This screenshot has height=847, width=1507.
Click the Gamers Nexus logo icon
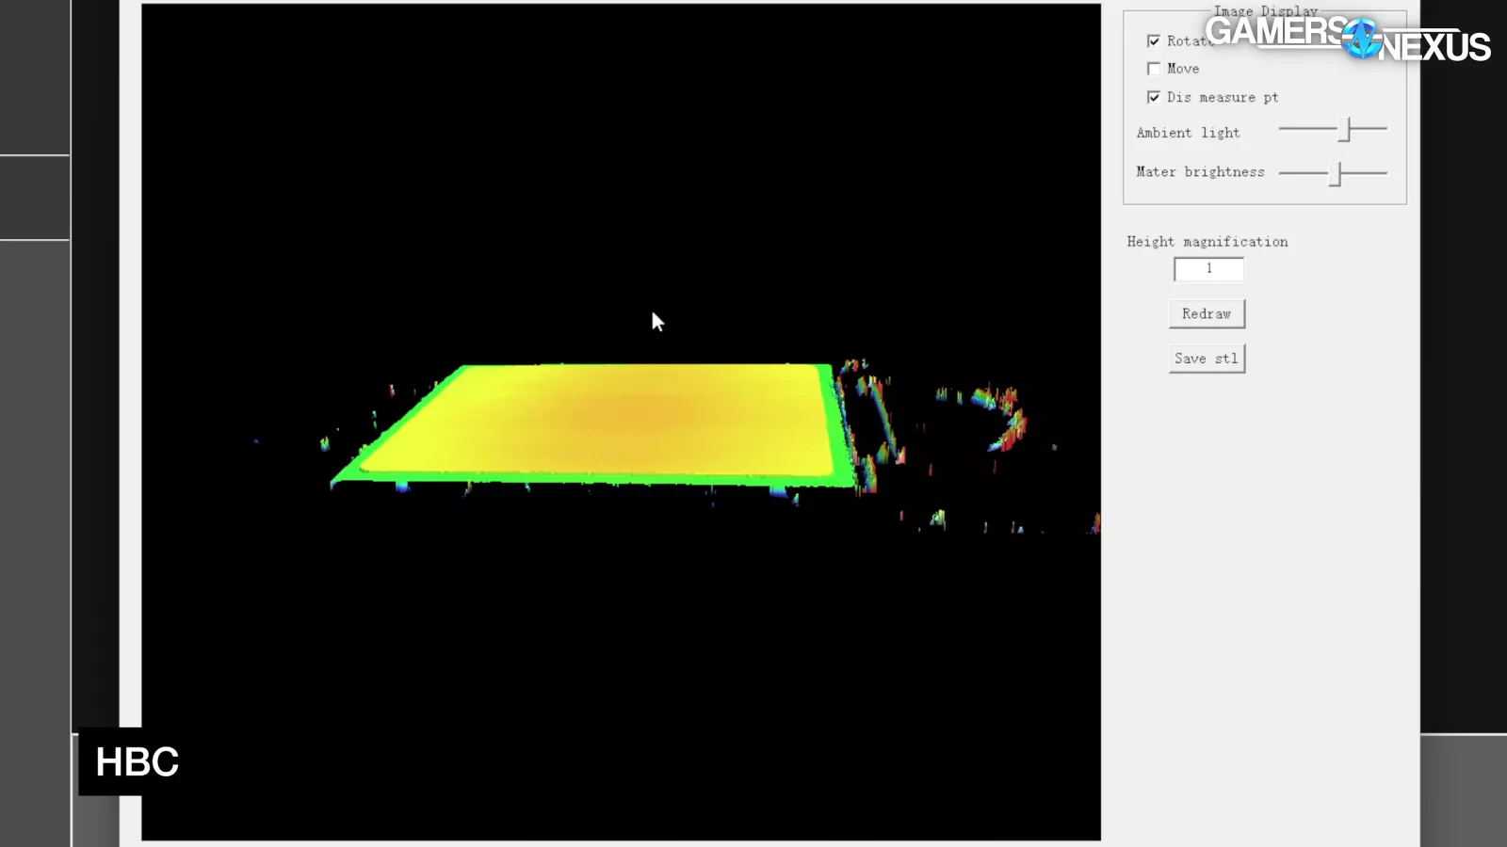[x=1361, y=39]
